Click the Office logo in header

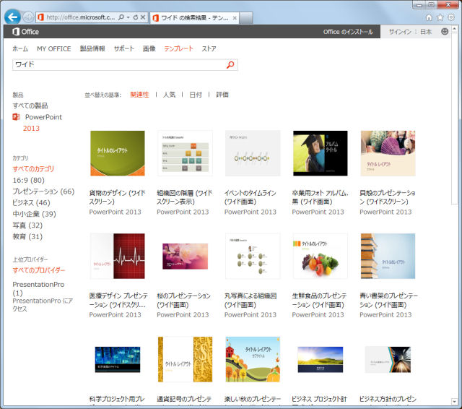pos(26,32)
